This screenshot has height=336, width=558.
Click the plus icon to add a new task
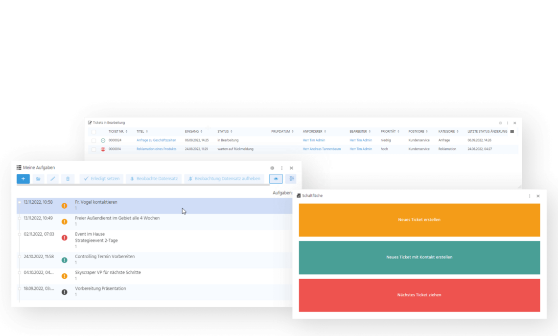[x=23, y=179]
